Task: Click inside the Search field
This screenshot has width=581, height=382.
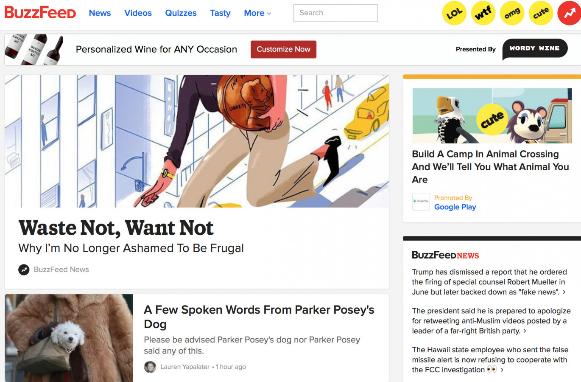Action: click(335, 13)
